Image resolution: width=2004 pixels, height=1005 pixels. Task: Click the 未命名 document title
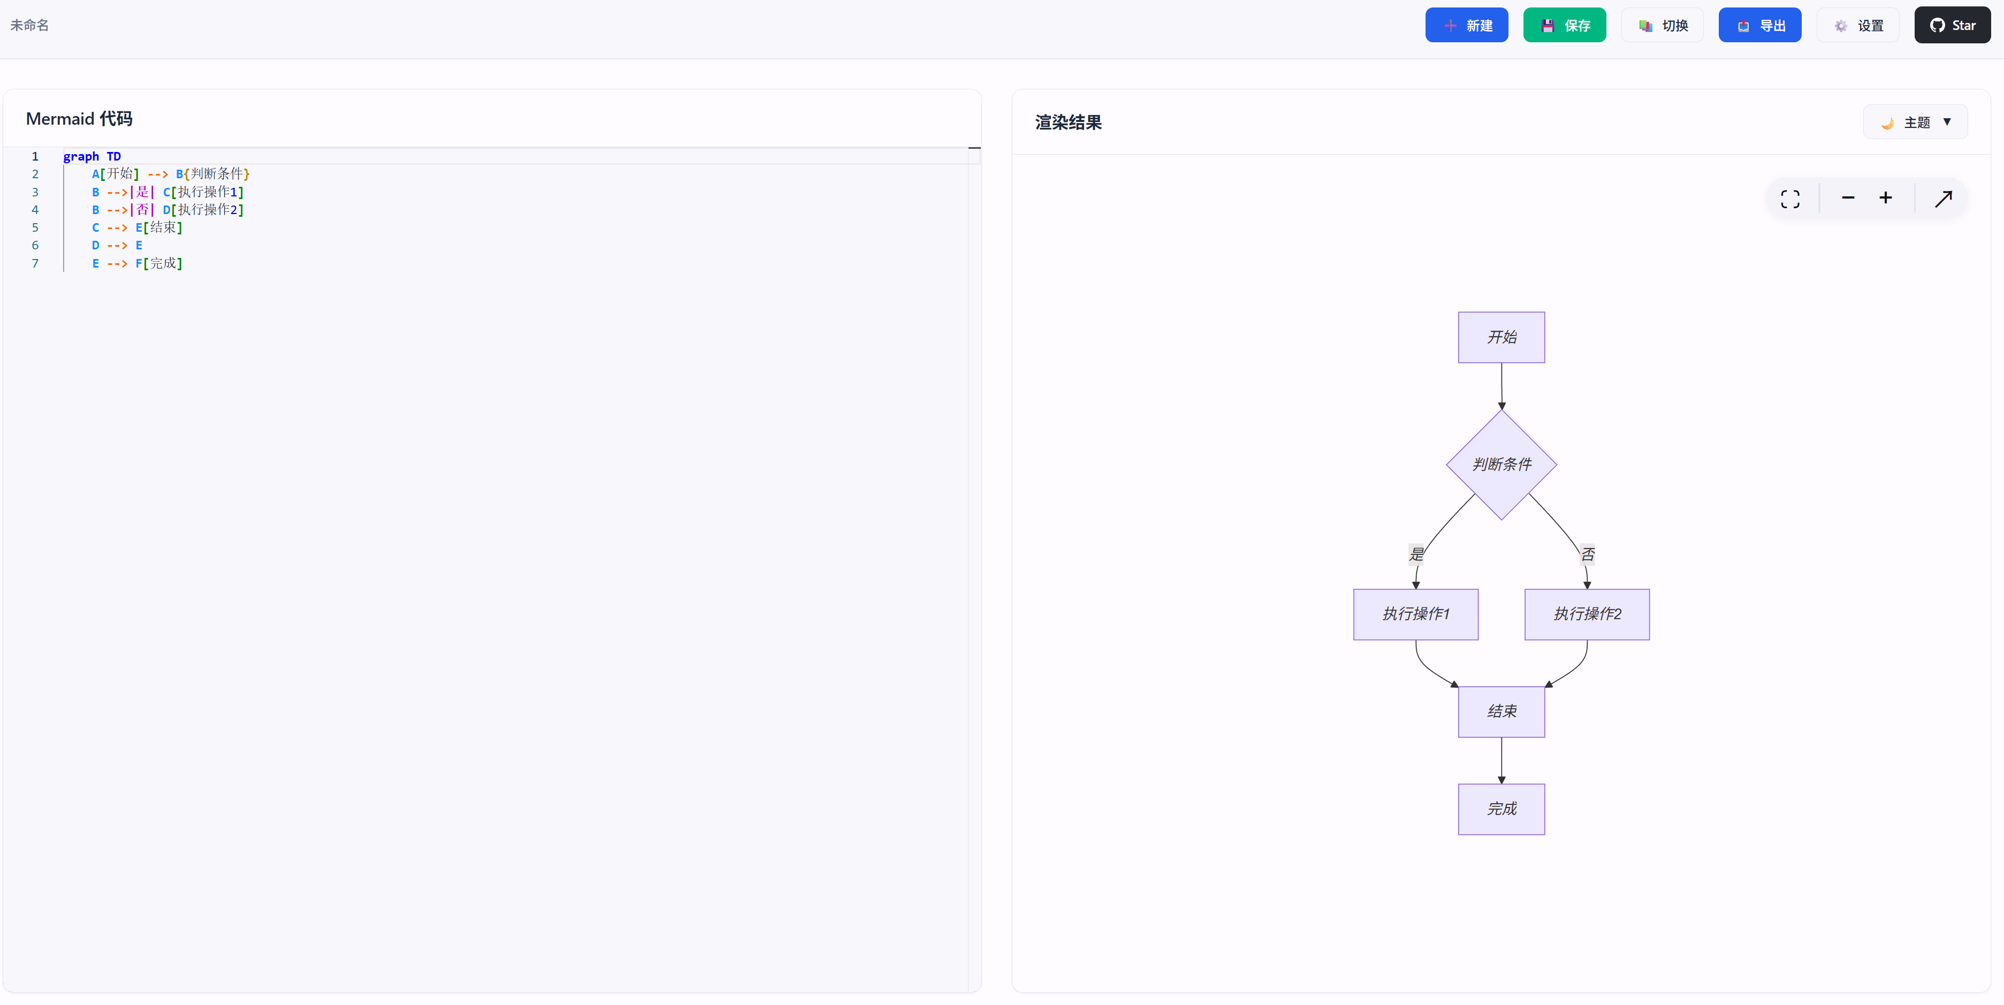point(29,26)
